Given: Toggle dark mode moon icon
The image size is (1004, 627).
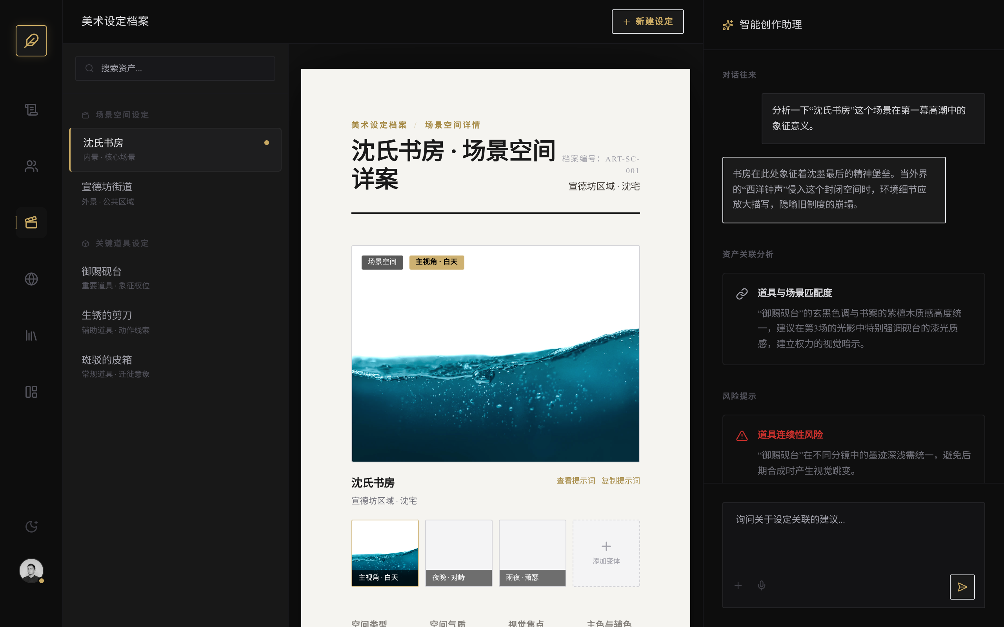Looking at the screenshot, I should coord(31,526).
